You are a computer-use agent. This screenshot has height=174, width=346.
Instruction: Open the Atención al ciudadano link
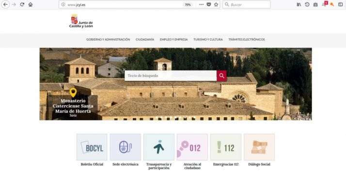coord(192,166)
